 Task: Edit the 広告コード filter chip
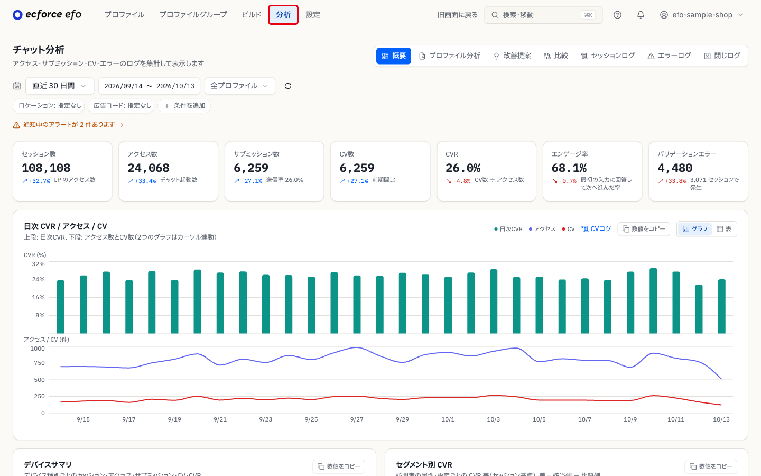point(122,106)
